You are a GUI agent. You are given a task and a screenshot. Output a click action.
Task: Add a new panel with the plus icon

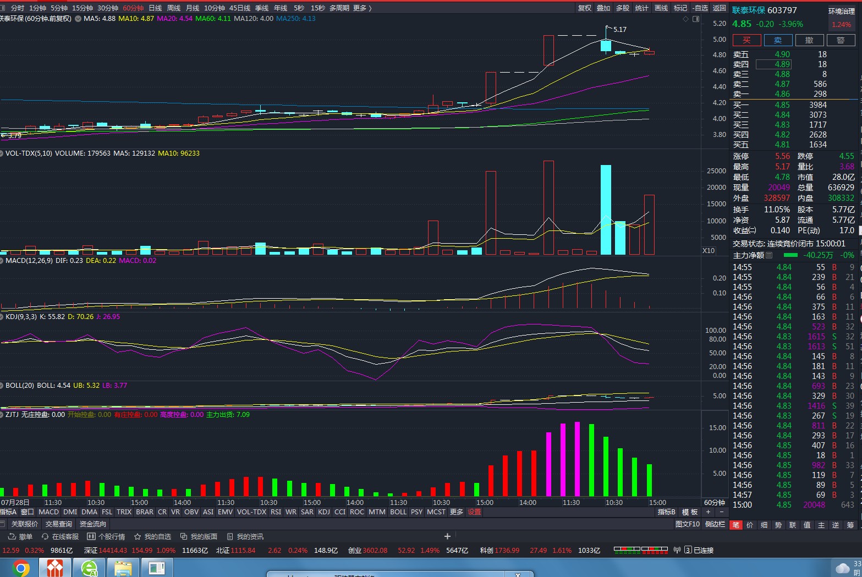coord(447,536)
